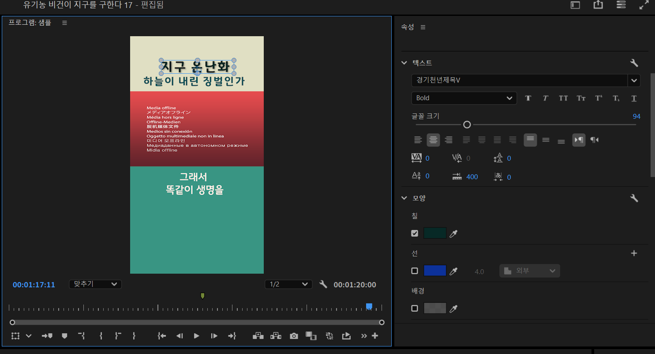Enable All Caps text style

[563, 98]
